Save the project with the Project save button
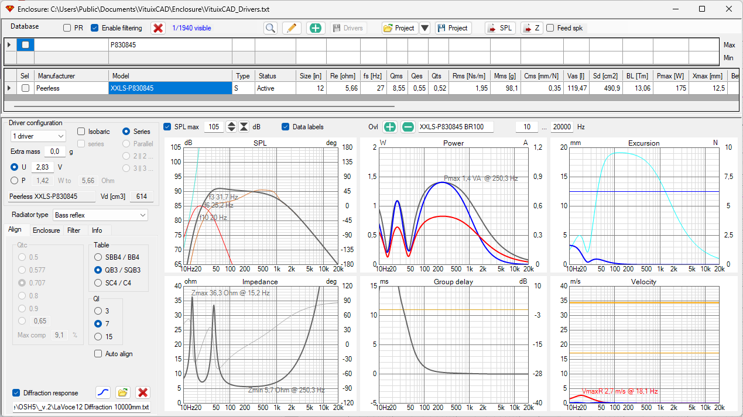 click(453, 28)
